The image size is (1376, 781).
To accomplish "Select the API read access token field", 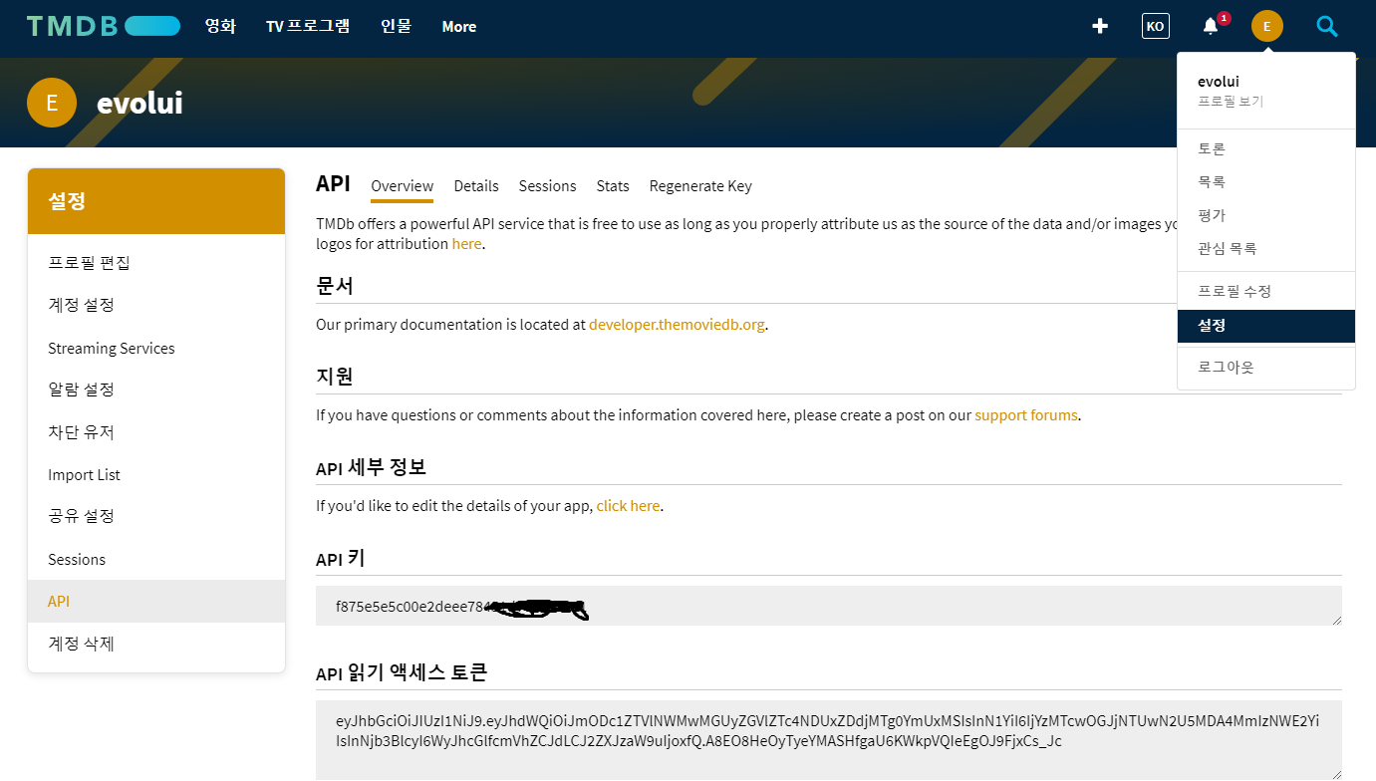I will [x=829, y=740].
